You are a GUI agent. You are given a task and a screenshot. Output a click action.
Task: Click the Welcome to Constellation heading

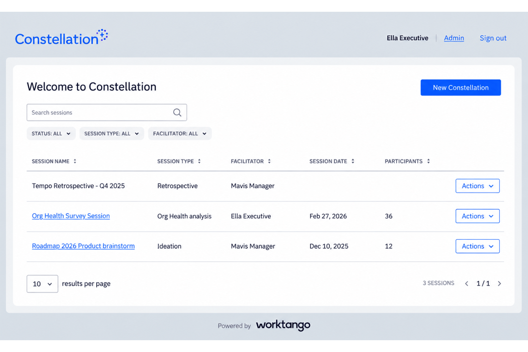pos(92,87)
